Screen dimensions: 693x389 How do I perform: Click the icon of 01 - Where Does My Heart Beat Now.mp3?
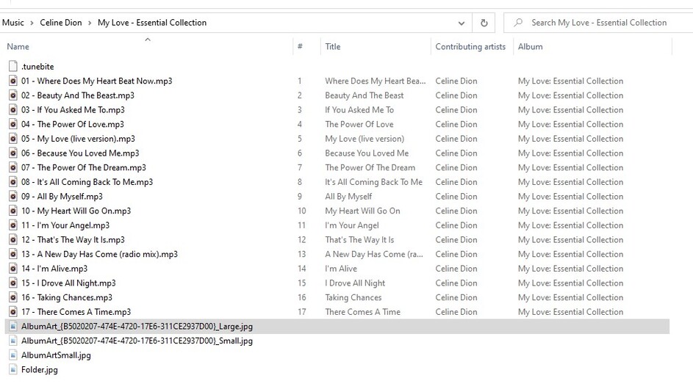pos(13,81)
